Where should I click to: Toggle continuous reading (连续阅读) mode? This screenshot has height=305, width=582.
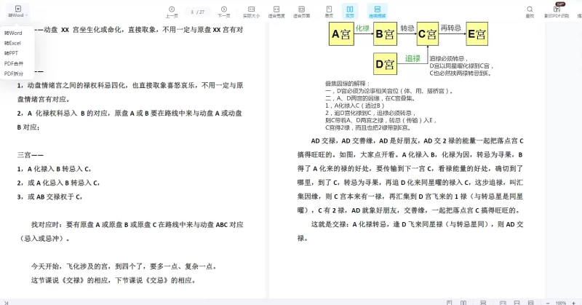click(x=377, y=11)
